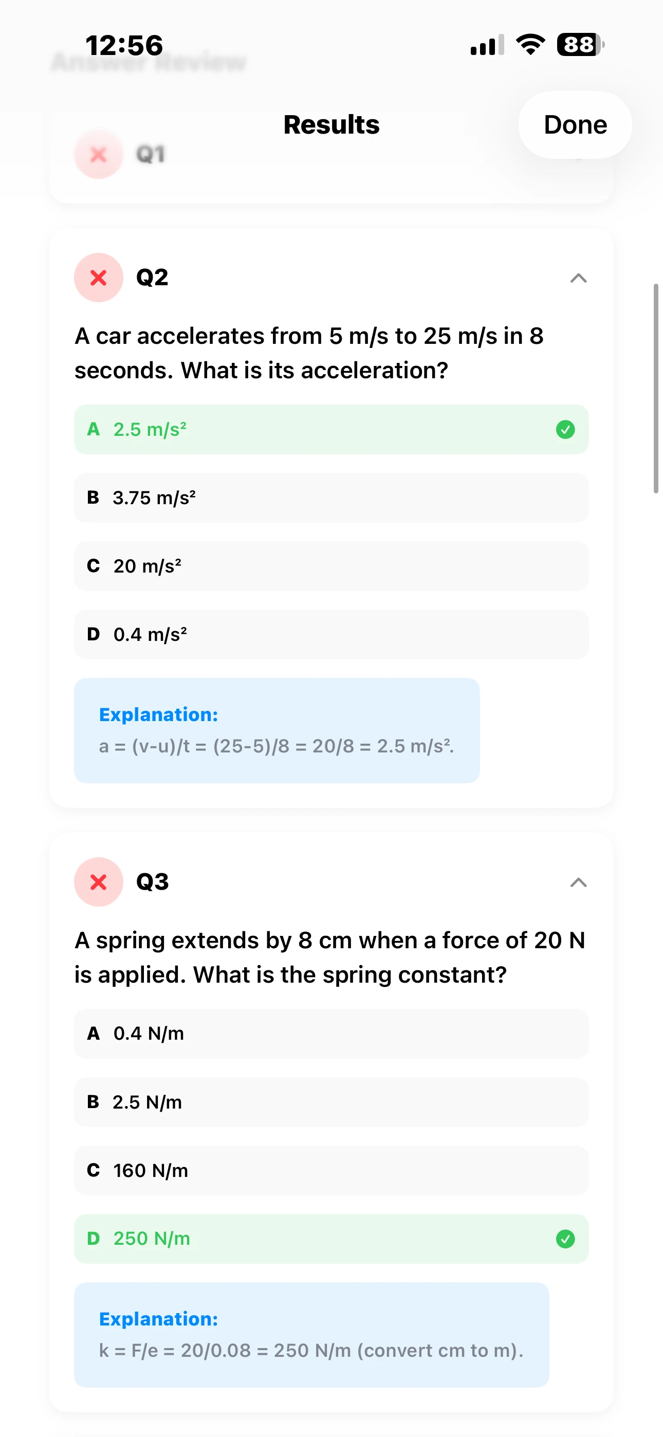Screen dimensions: 663x1437
Task: Click the green checkmark on answer A 2.5 m/s²
Action: coord(565,430)
